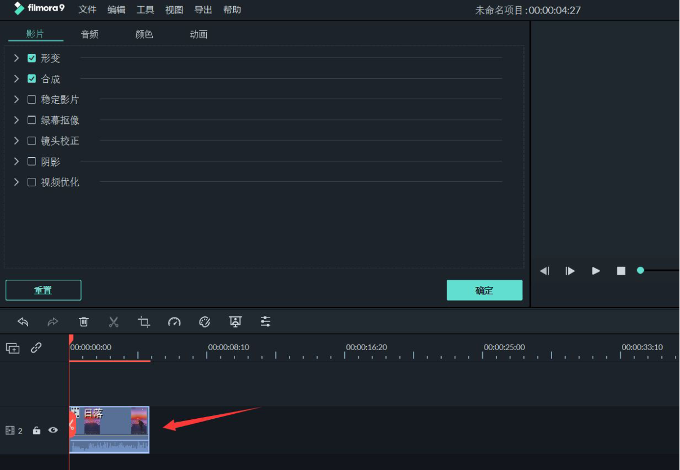Undo the last action
Viewport: 680px width, 470px height.
point(23,321)
